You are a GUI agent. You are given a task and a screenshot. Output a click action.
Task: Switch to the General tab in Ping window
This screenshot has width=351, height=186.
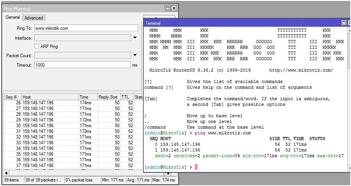[12, 17]
